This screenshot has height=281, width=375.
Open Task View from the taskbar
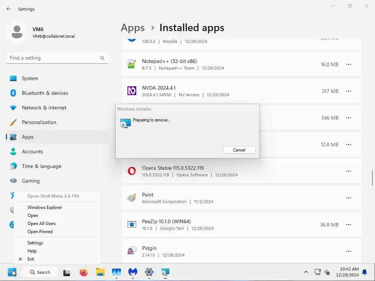67,272
